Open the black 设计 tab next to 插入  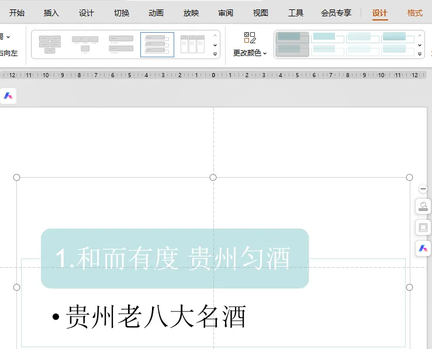click(87, 13)
